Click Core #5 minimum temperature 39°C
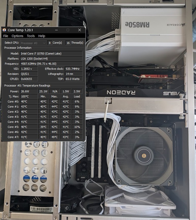196x220 pixels. click(x=43, y=127)
